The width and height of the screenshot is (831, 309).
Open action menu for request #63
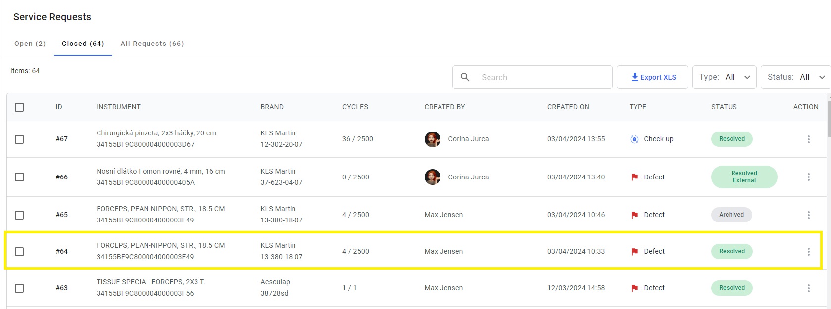(x=808, y=288)
